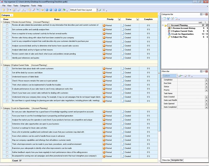
Task: Open the Due Date filter dropdown
Action: 206,83
